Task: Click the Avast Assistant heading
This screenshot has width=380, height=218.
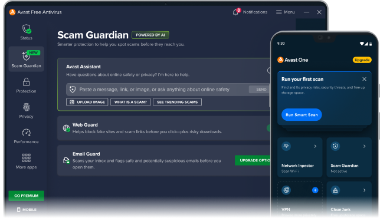Action: tap(83, 67)
